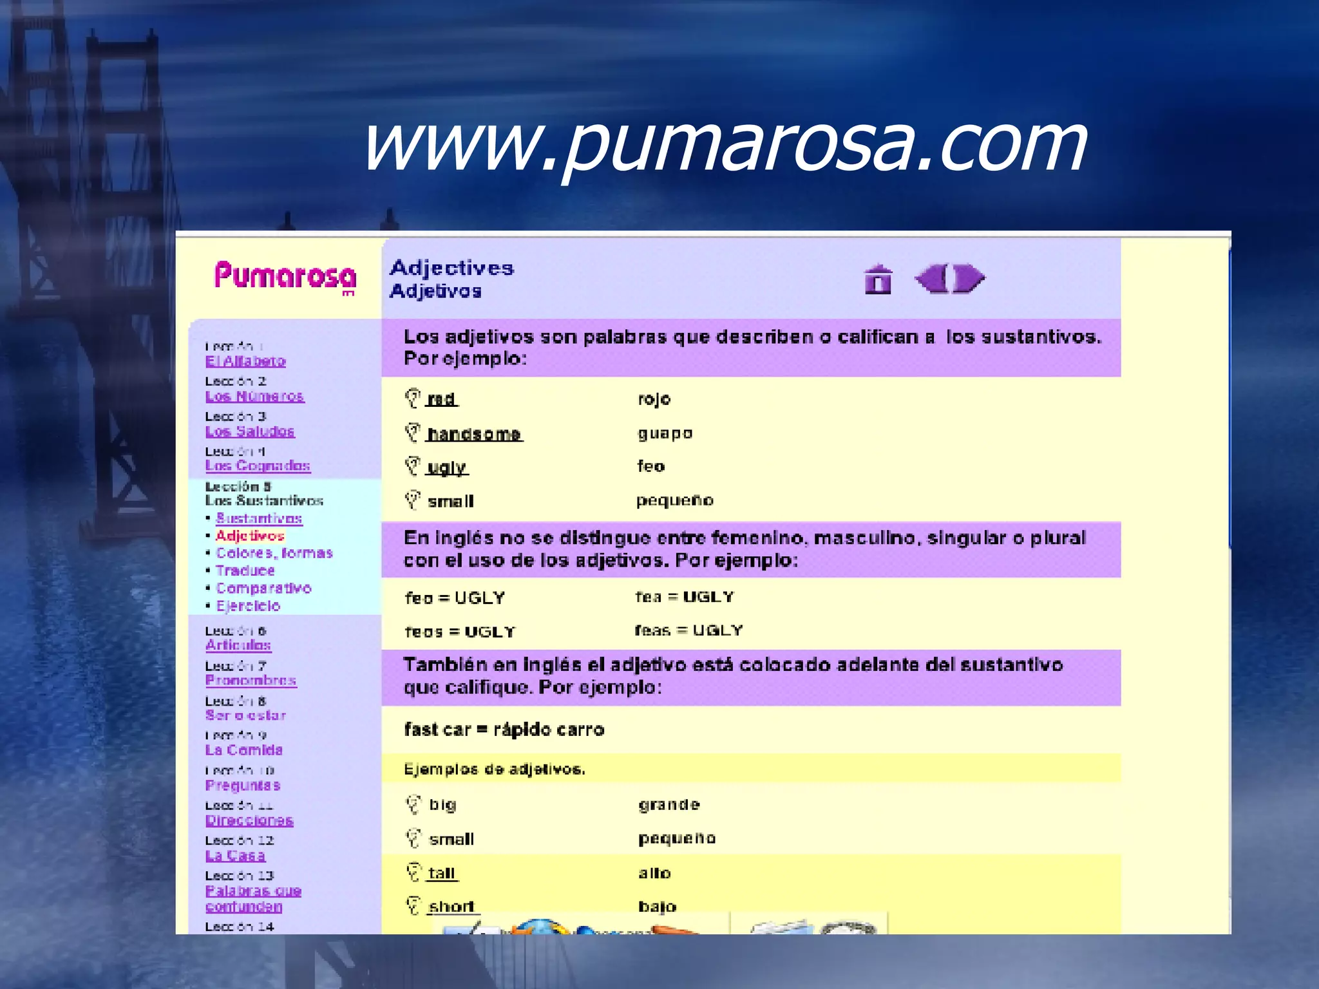Click the 'Adjectives' page title
This screenshot has height=989, width=1319.
(452, 268)
